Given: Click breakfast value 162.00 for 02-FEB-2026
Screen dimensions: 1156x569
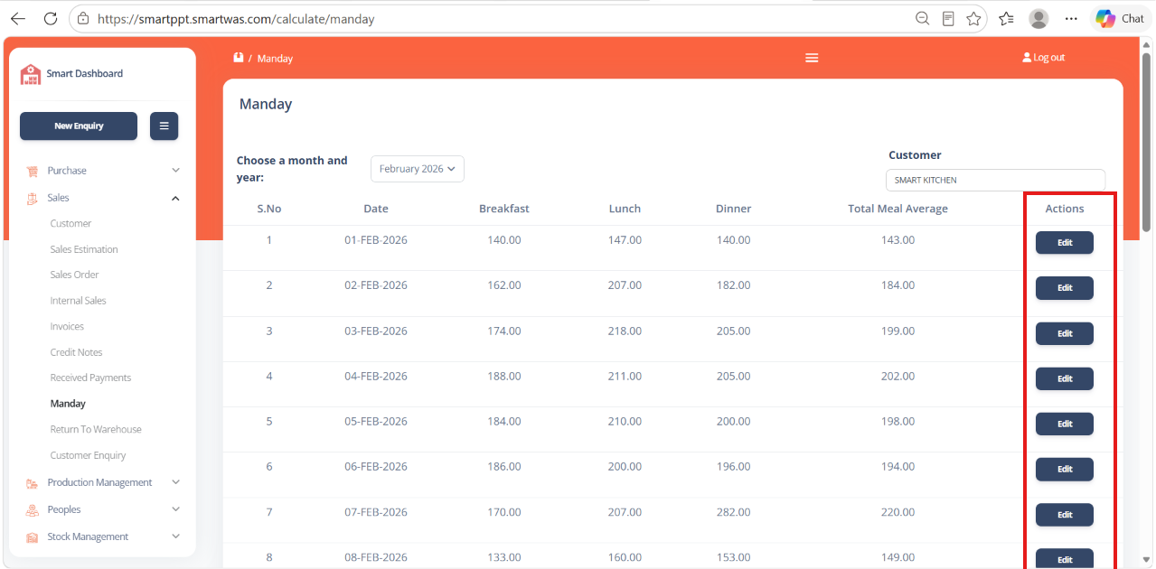Looking at the screenshot, I should coord(504,285).
